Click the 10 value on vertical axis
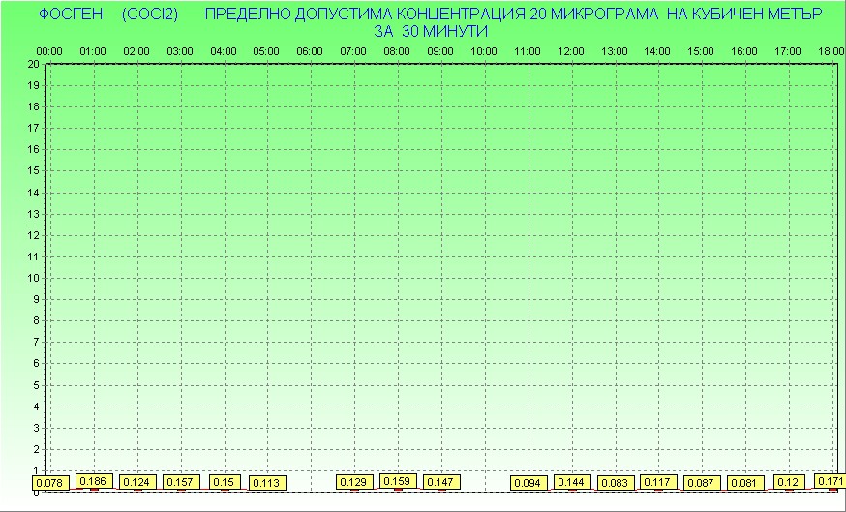The width and height of the screenshot is (846, 512). [x=33, y=278]
